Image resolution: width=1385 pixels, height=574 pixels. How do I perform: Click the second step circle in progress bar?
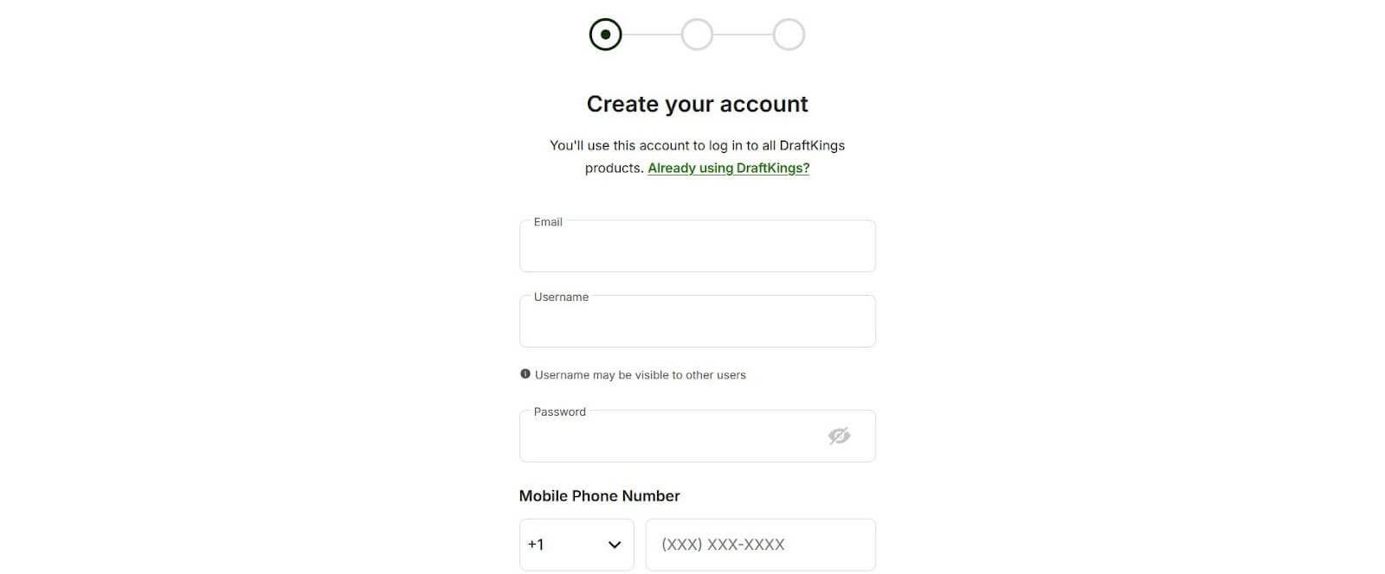pyautogui.click(x=697, y=35)
